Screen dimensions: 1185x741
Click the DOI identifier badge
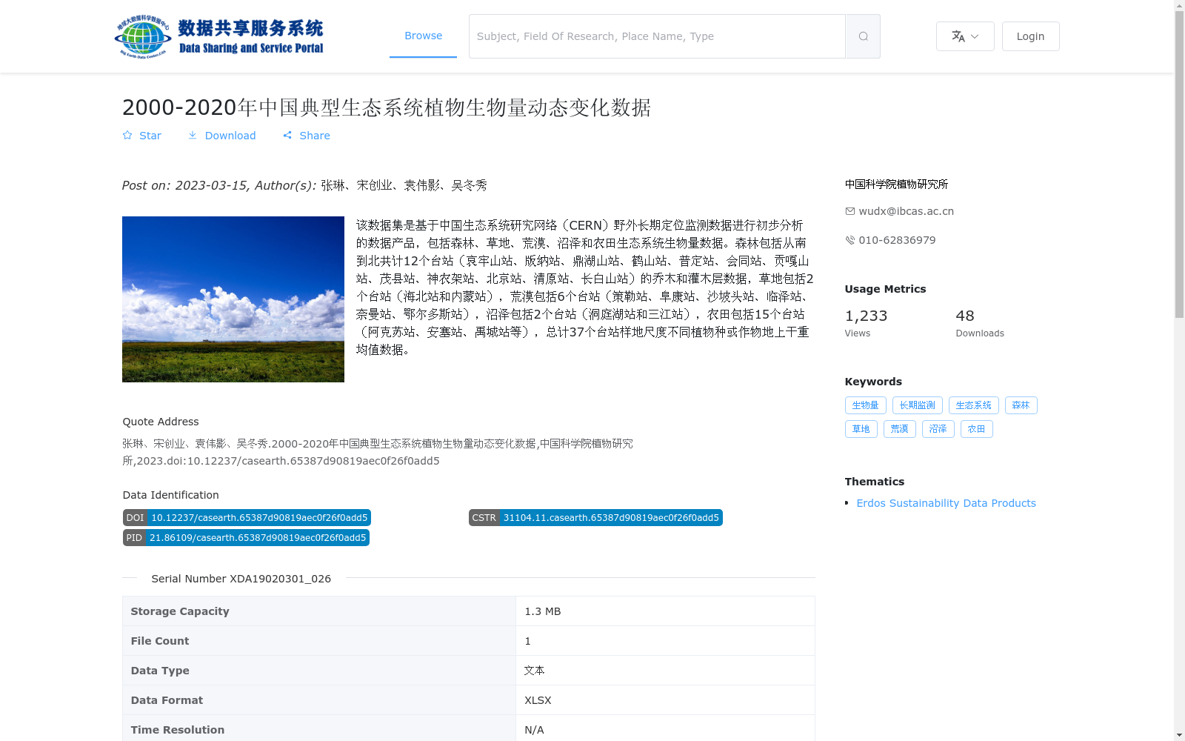tap(247, 518)
